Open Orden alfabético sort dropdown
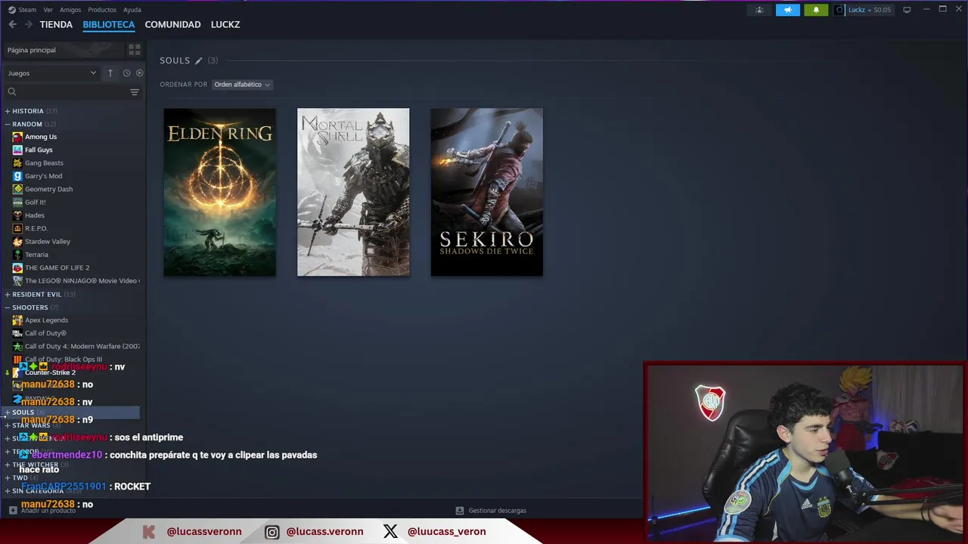Screen dimensions: 968x544 coord(242,85)
